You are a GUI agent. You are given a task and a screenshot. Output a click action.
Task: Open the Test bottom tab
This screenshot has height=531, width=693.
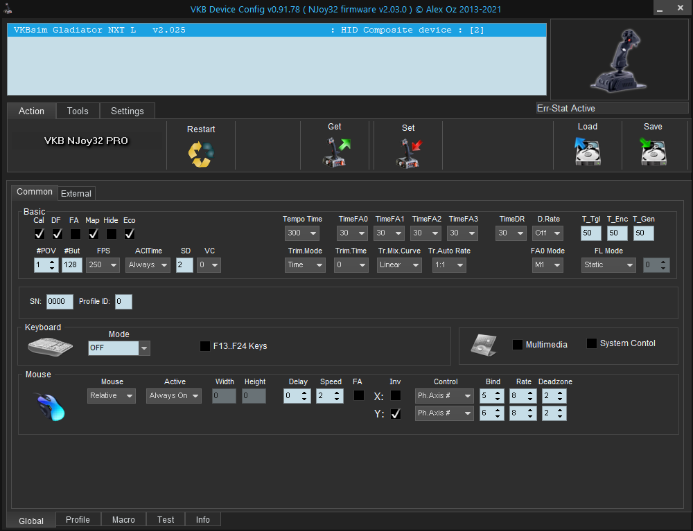[166, 519]
